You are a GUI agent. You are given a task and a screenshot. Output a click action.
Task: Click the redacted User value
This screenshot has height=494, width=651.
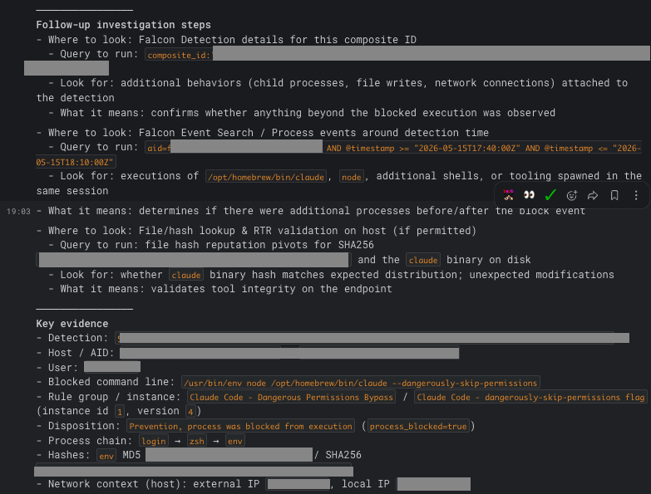point(112,367)
